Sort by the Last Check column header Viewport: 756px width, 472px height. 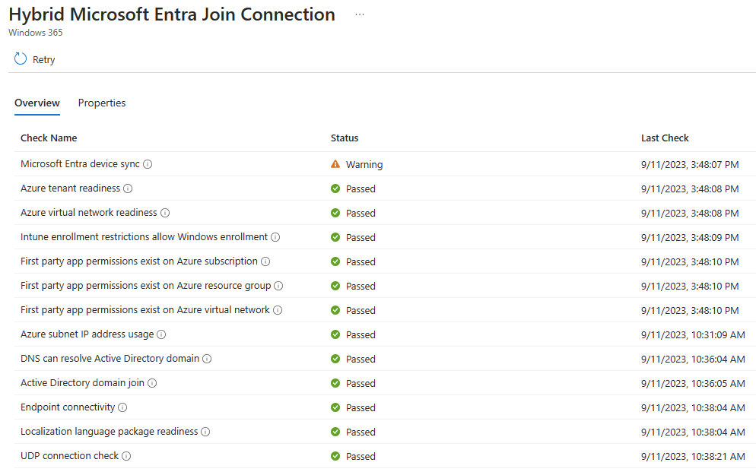pos(665,138)
